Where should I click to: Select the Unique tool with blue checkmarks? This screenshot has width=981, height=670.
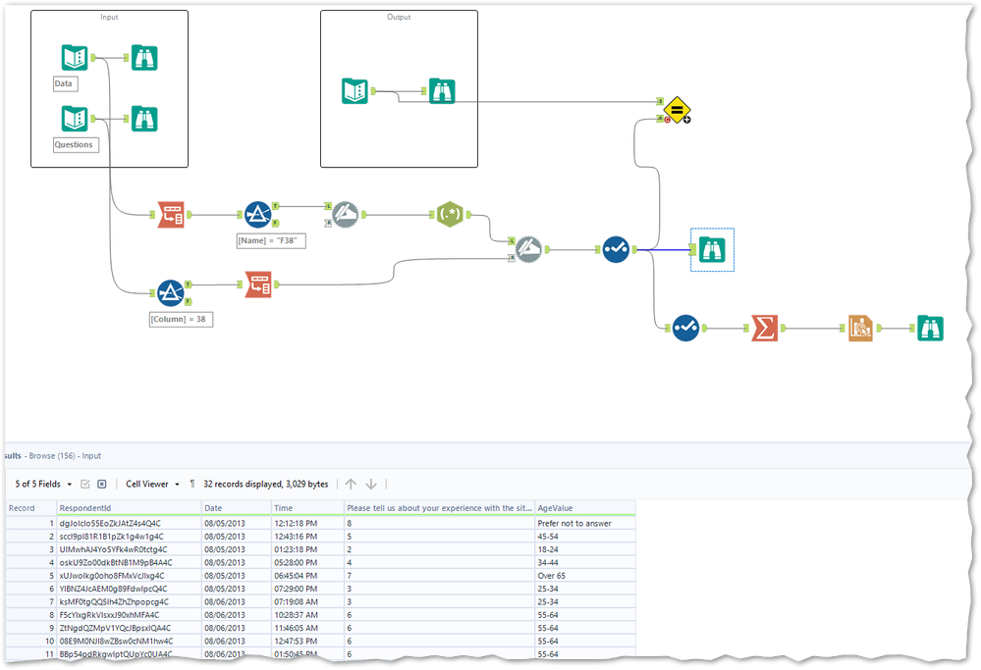pos(615,249)
